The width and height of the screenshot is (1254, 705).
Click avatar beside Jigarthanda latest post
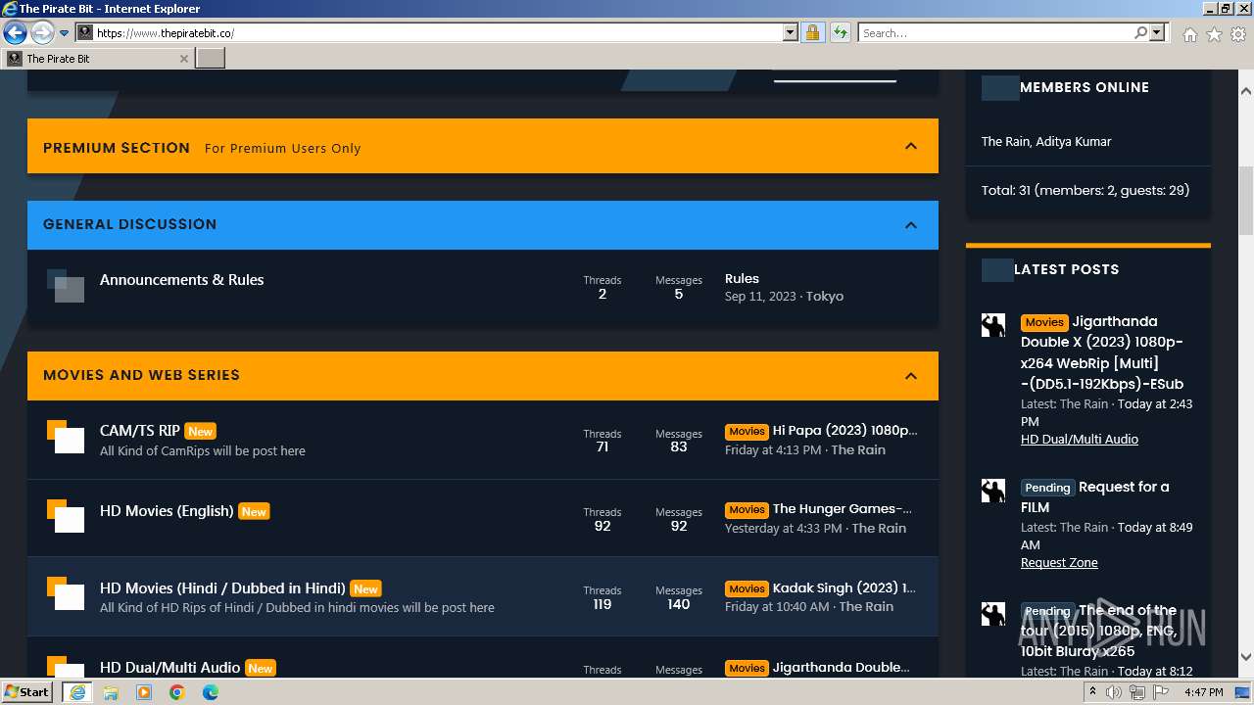tap(993, 326)
